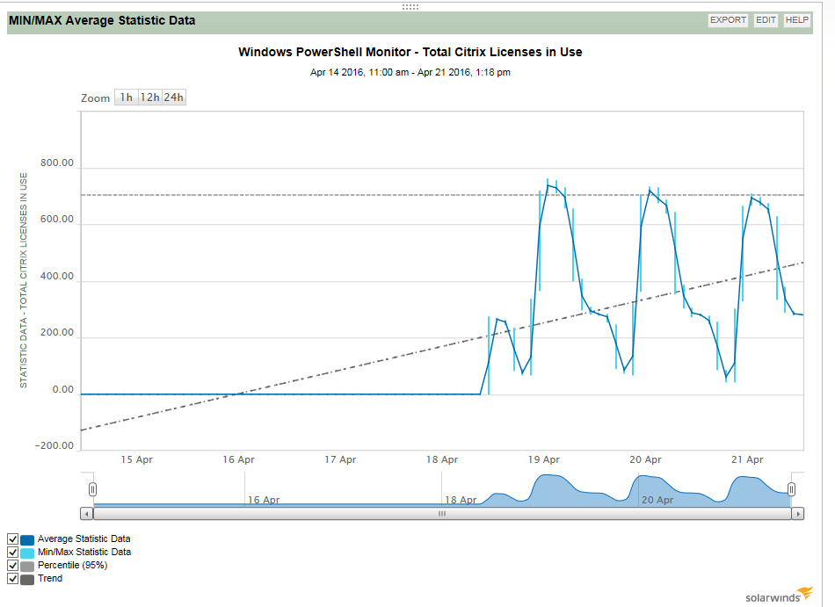Click the solarwinds logo
Image resolution: width=835 pixels, height=607 pixels.
(779, 596)
